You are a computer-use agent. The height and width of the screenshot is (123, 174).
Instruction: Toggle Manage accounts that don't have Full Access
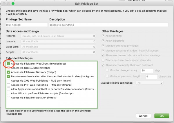click(x=103, y=51)
